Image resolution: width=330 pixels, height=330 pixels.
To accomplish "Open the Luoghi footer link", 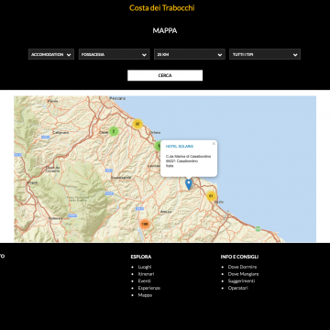I will 145,267.
